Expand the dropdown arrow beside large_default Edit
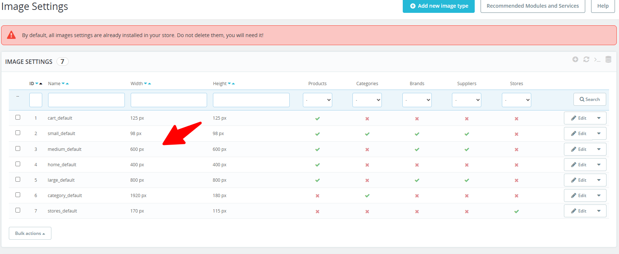This screenshot has height=254, width=619. [x=599, y=180]
